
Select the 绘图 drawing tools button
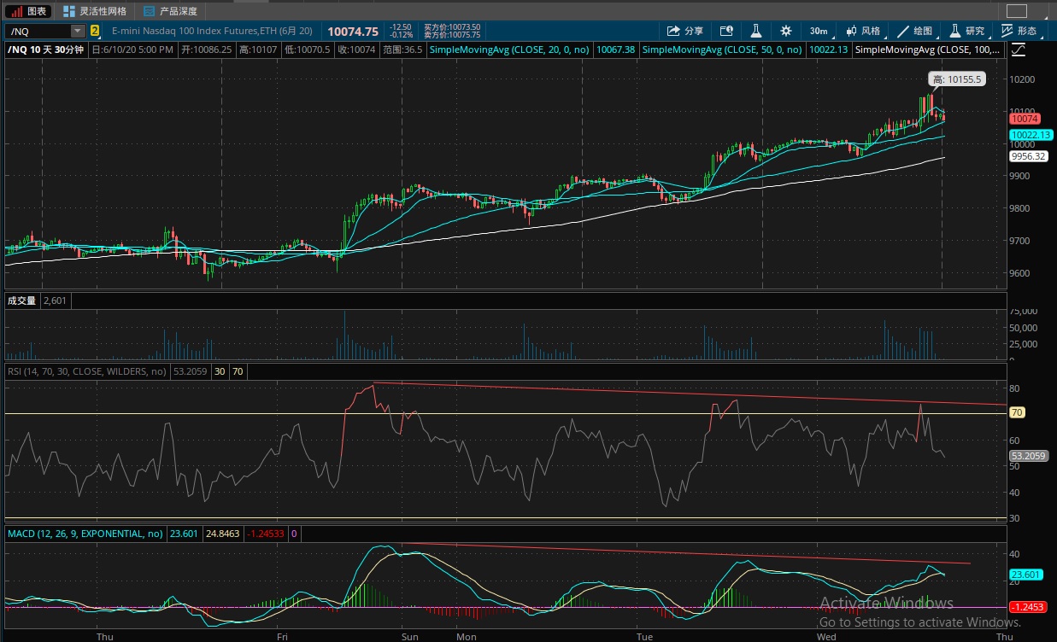915,31
